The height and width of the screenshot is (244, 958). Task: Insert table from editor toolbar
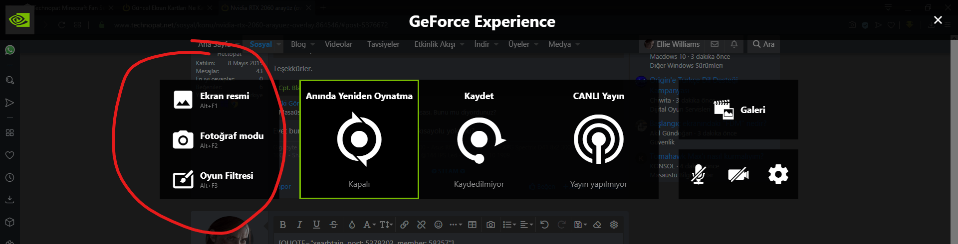point(473,225)
